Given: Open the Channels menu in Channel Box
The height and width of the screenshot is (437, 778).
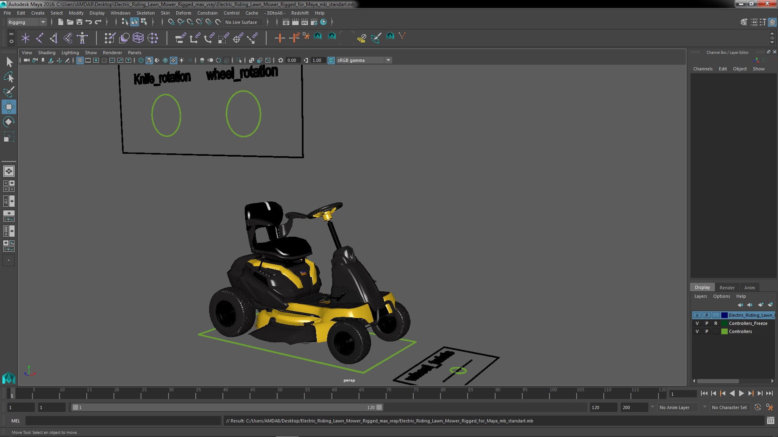Looking at the screenshot, I should pos(703,69).
